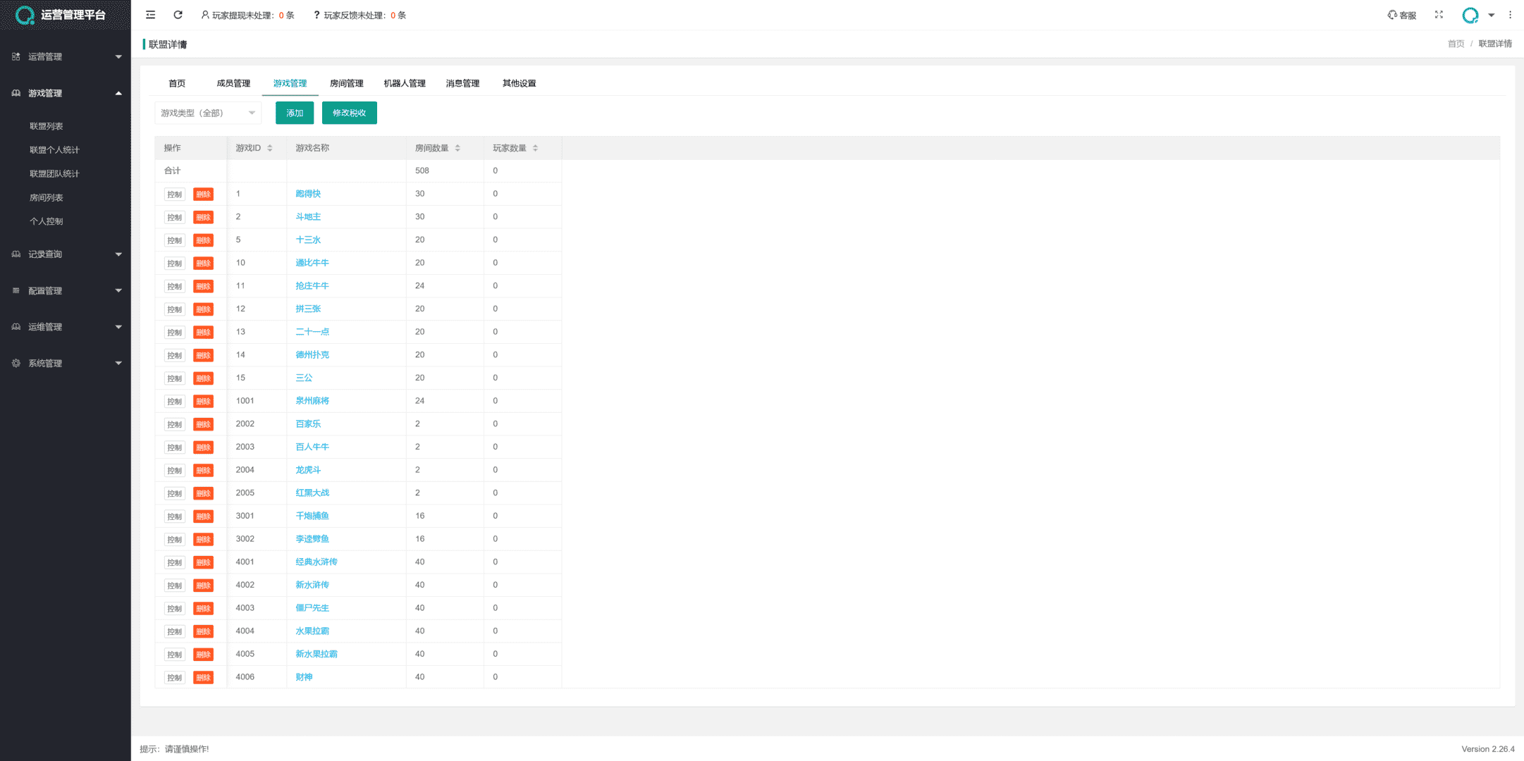The width and height of the screenshot is (1524, 761).
Task: Switch to the 机器人管理 tab
Action: click(x=405, y=83)
